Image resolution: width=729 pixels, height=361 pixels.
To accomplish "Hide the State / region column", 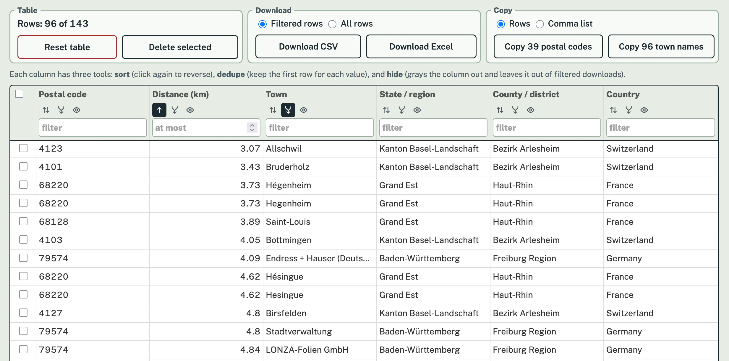I will click(x=417, y=110).
